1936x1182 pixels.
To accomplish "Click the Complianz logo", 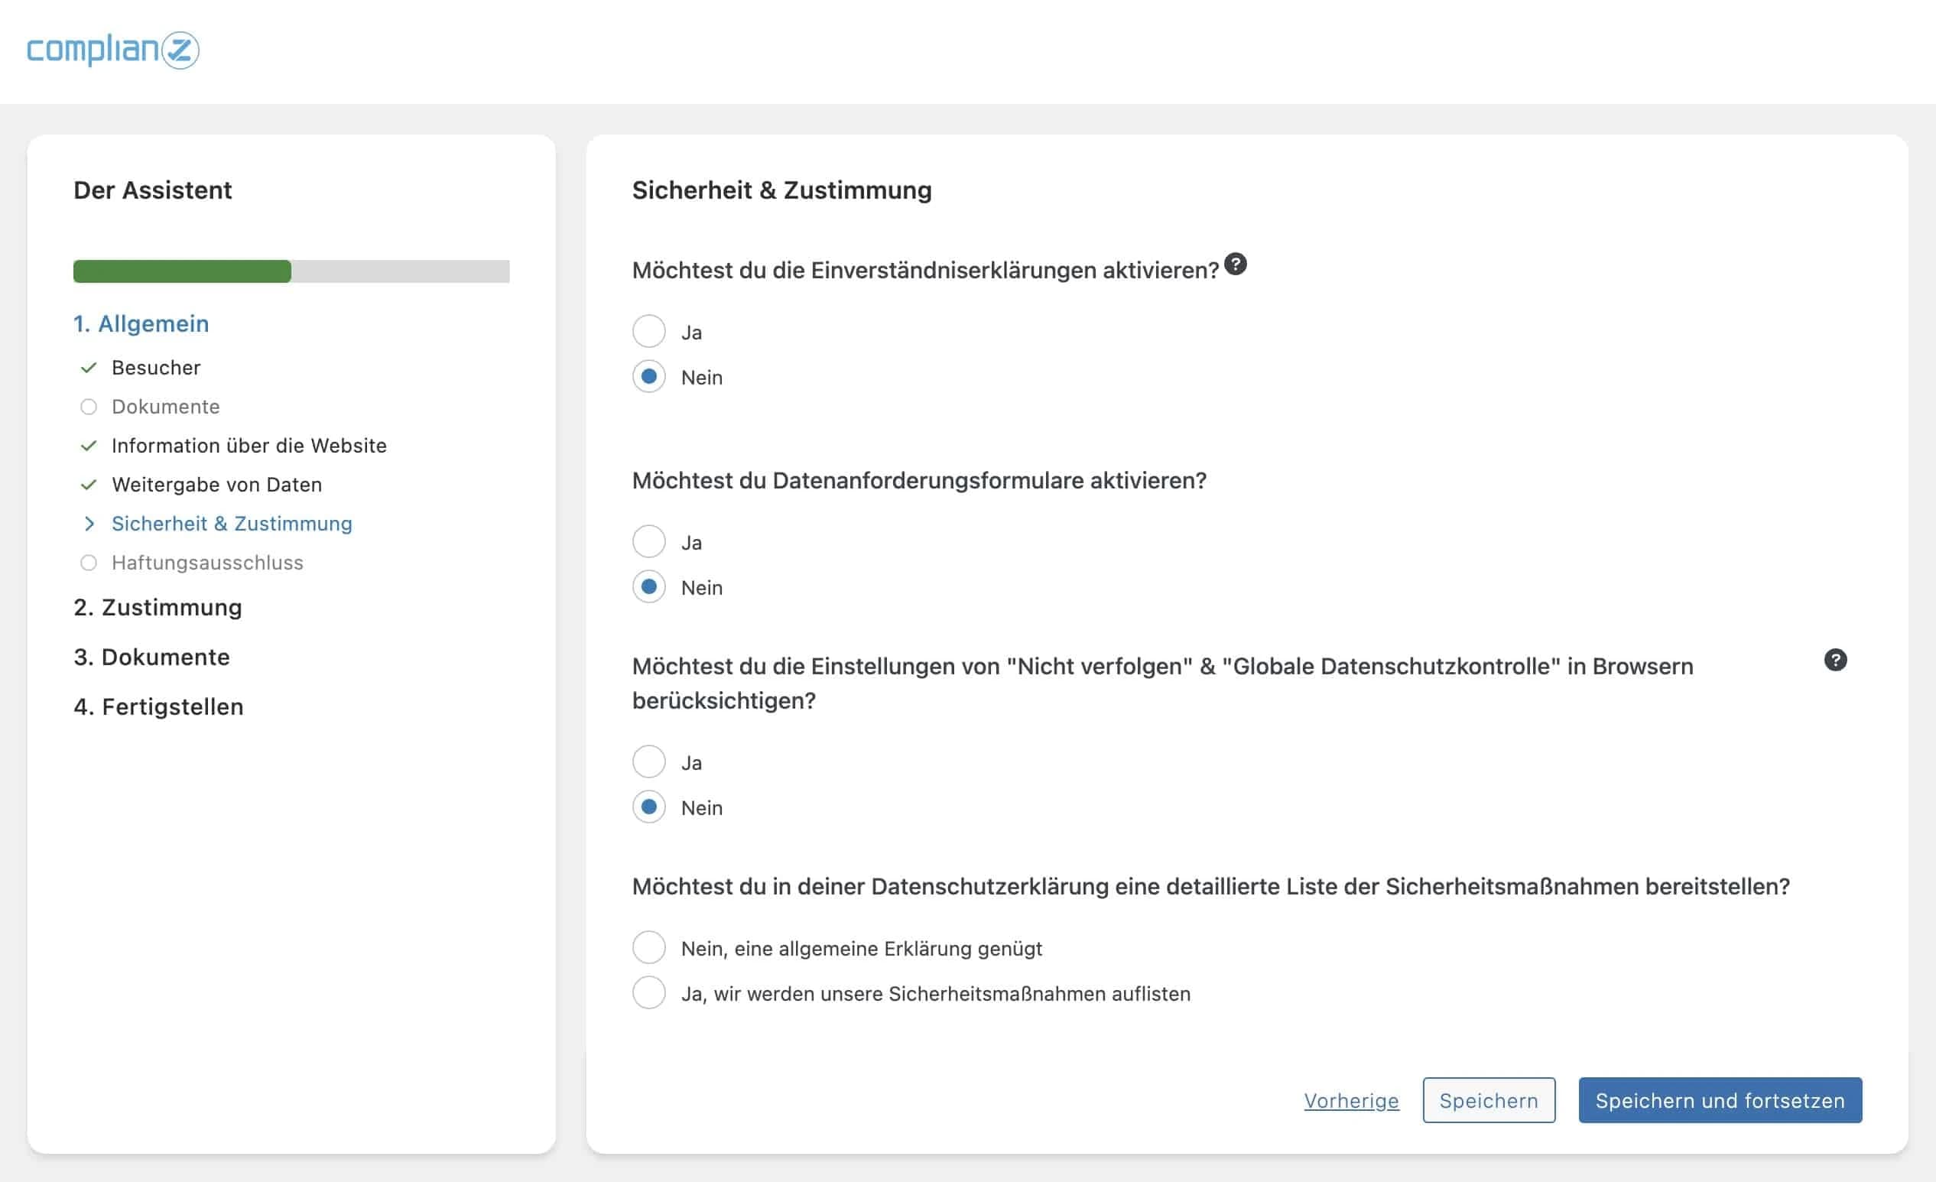I will point(112,52).
